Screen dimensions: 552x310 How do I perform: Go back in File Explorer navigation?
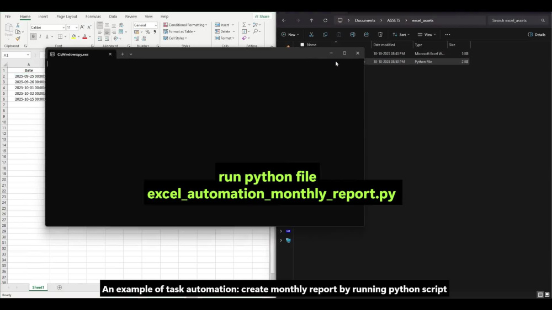point(284,20)
